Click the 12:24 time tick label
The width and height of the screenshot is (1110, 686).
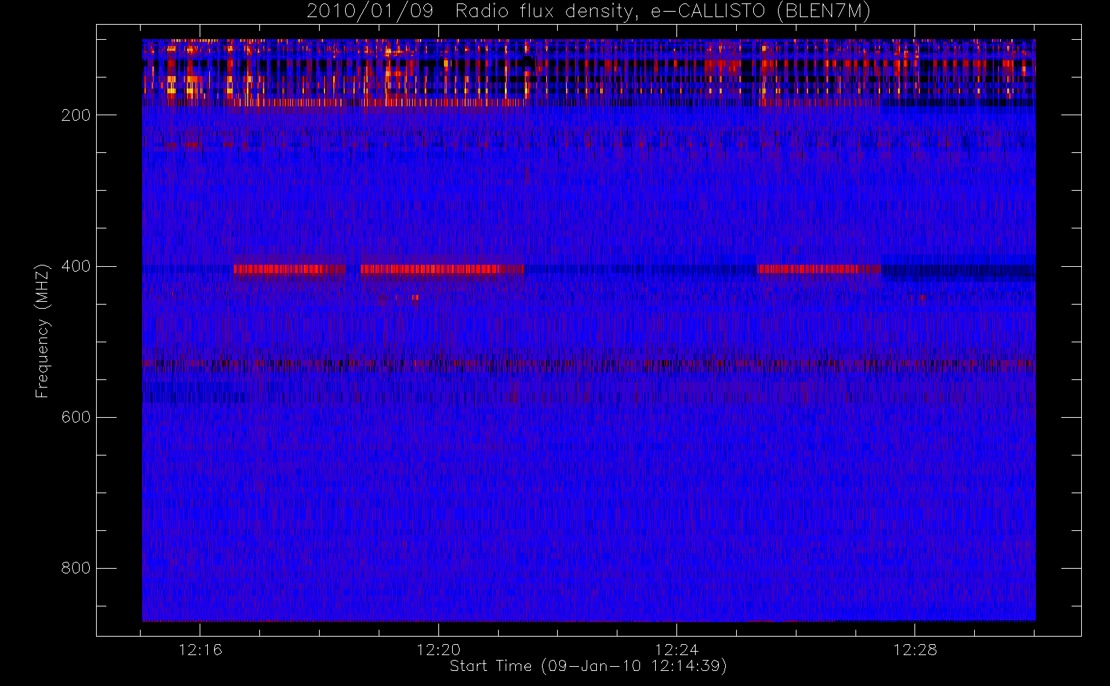676,650
